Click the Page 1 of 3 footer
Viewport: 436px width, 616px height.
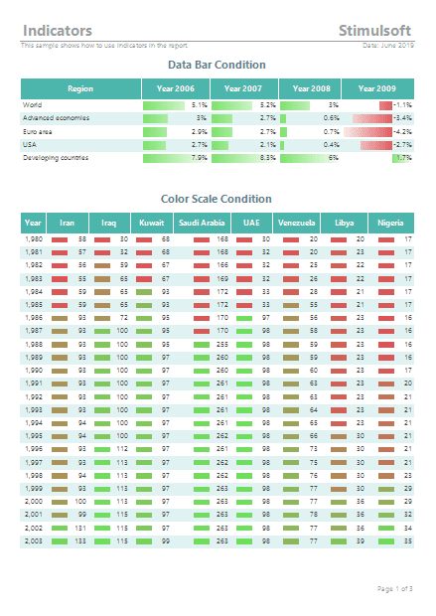click(395, 588)
